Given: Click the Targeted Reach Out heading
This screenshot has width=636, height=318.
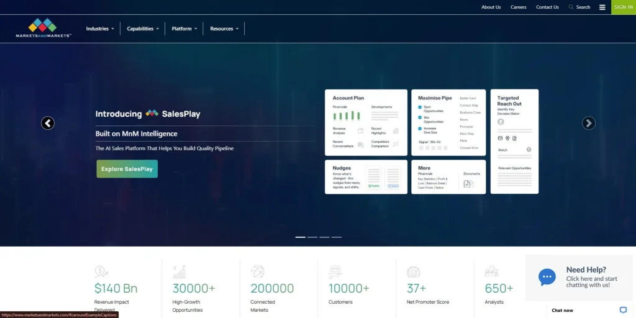Looking at the screenshot, I should 509,101.
